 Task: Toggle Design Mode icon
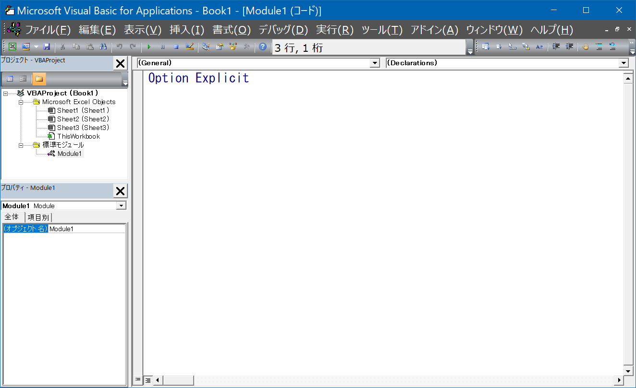pyautogui.click(x=189, y=47)
